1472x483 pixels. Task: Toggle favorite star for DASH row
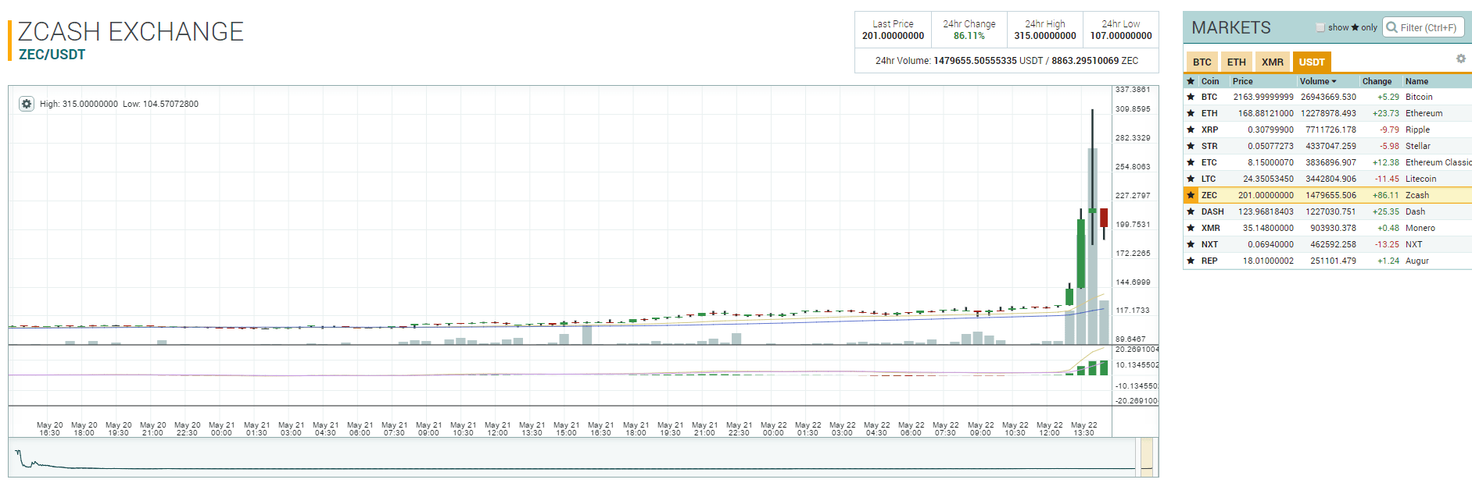tap(1191, 211)
